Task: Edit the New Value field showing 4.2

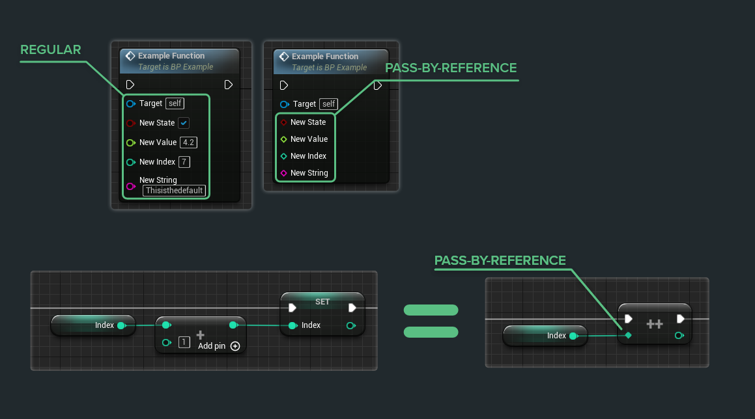Action: [x=188, y=142]
